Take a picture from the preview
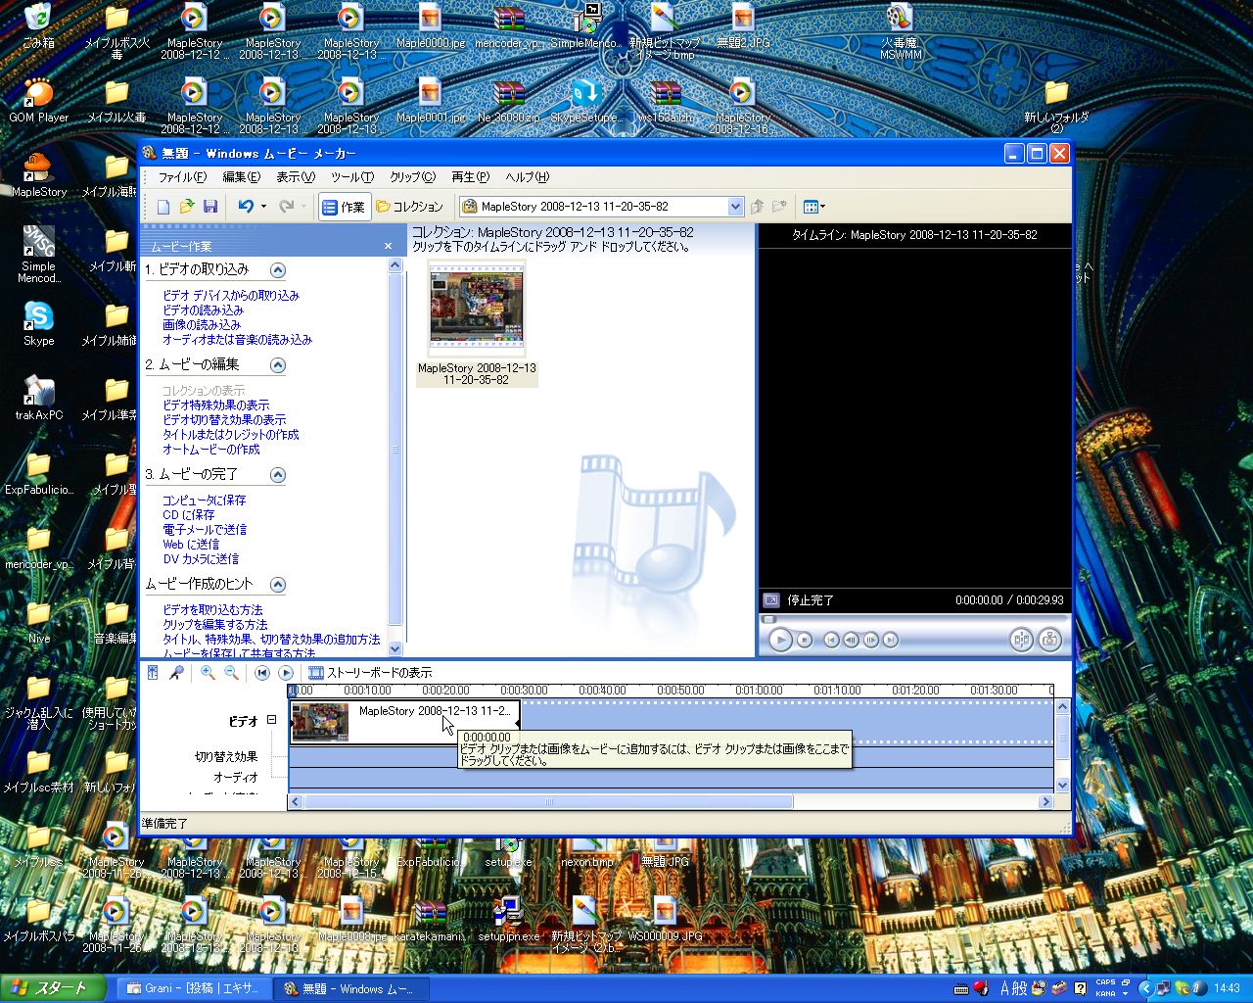 point(1049,640)
